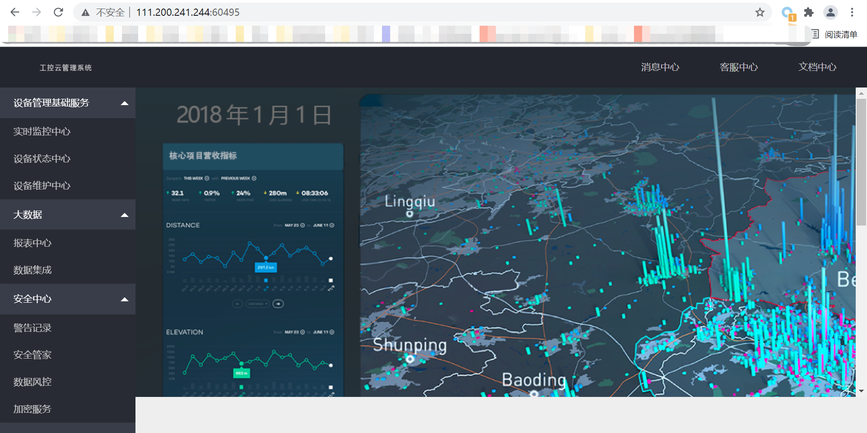Open the browser profile avatar
867x433 pixels.
[830, 12]
